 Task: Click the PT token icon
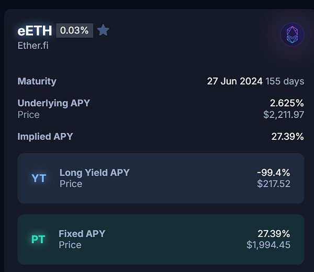coord(38,240)
